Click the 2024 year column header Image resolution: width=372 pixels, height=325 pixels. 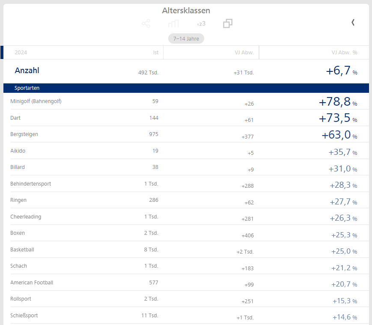21,53
